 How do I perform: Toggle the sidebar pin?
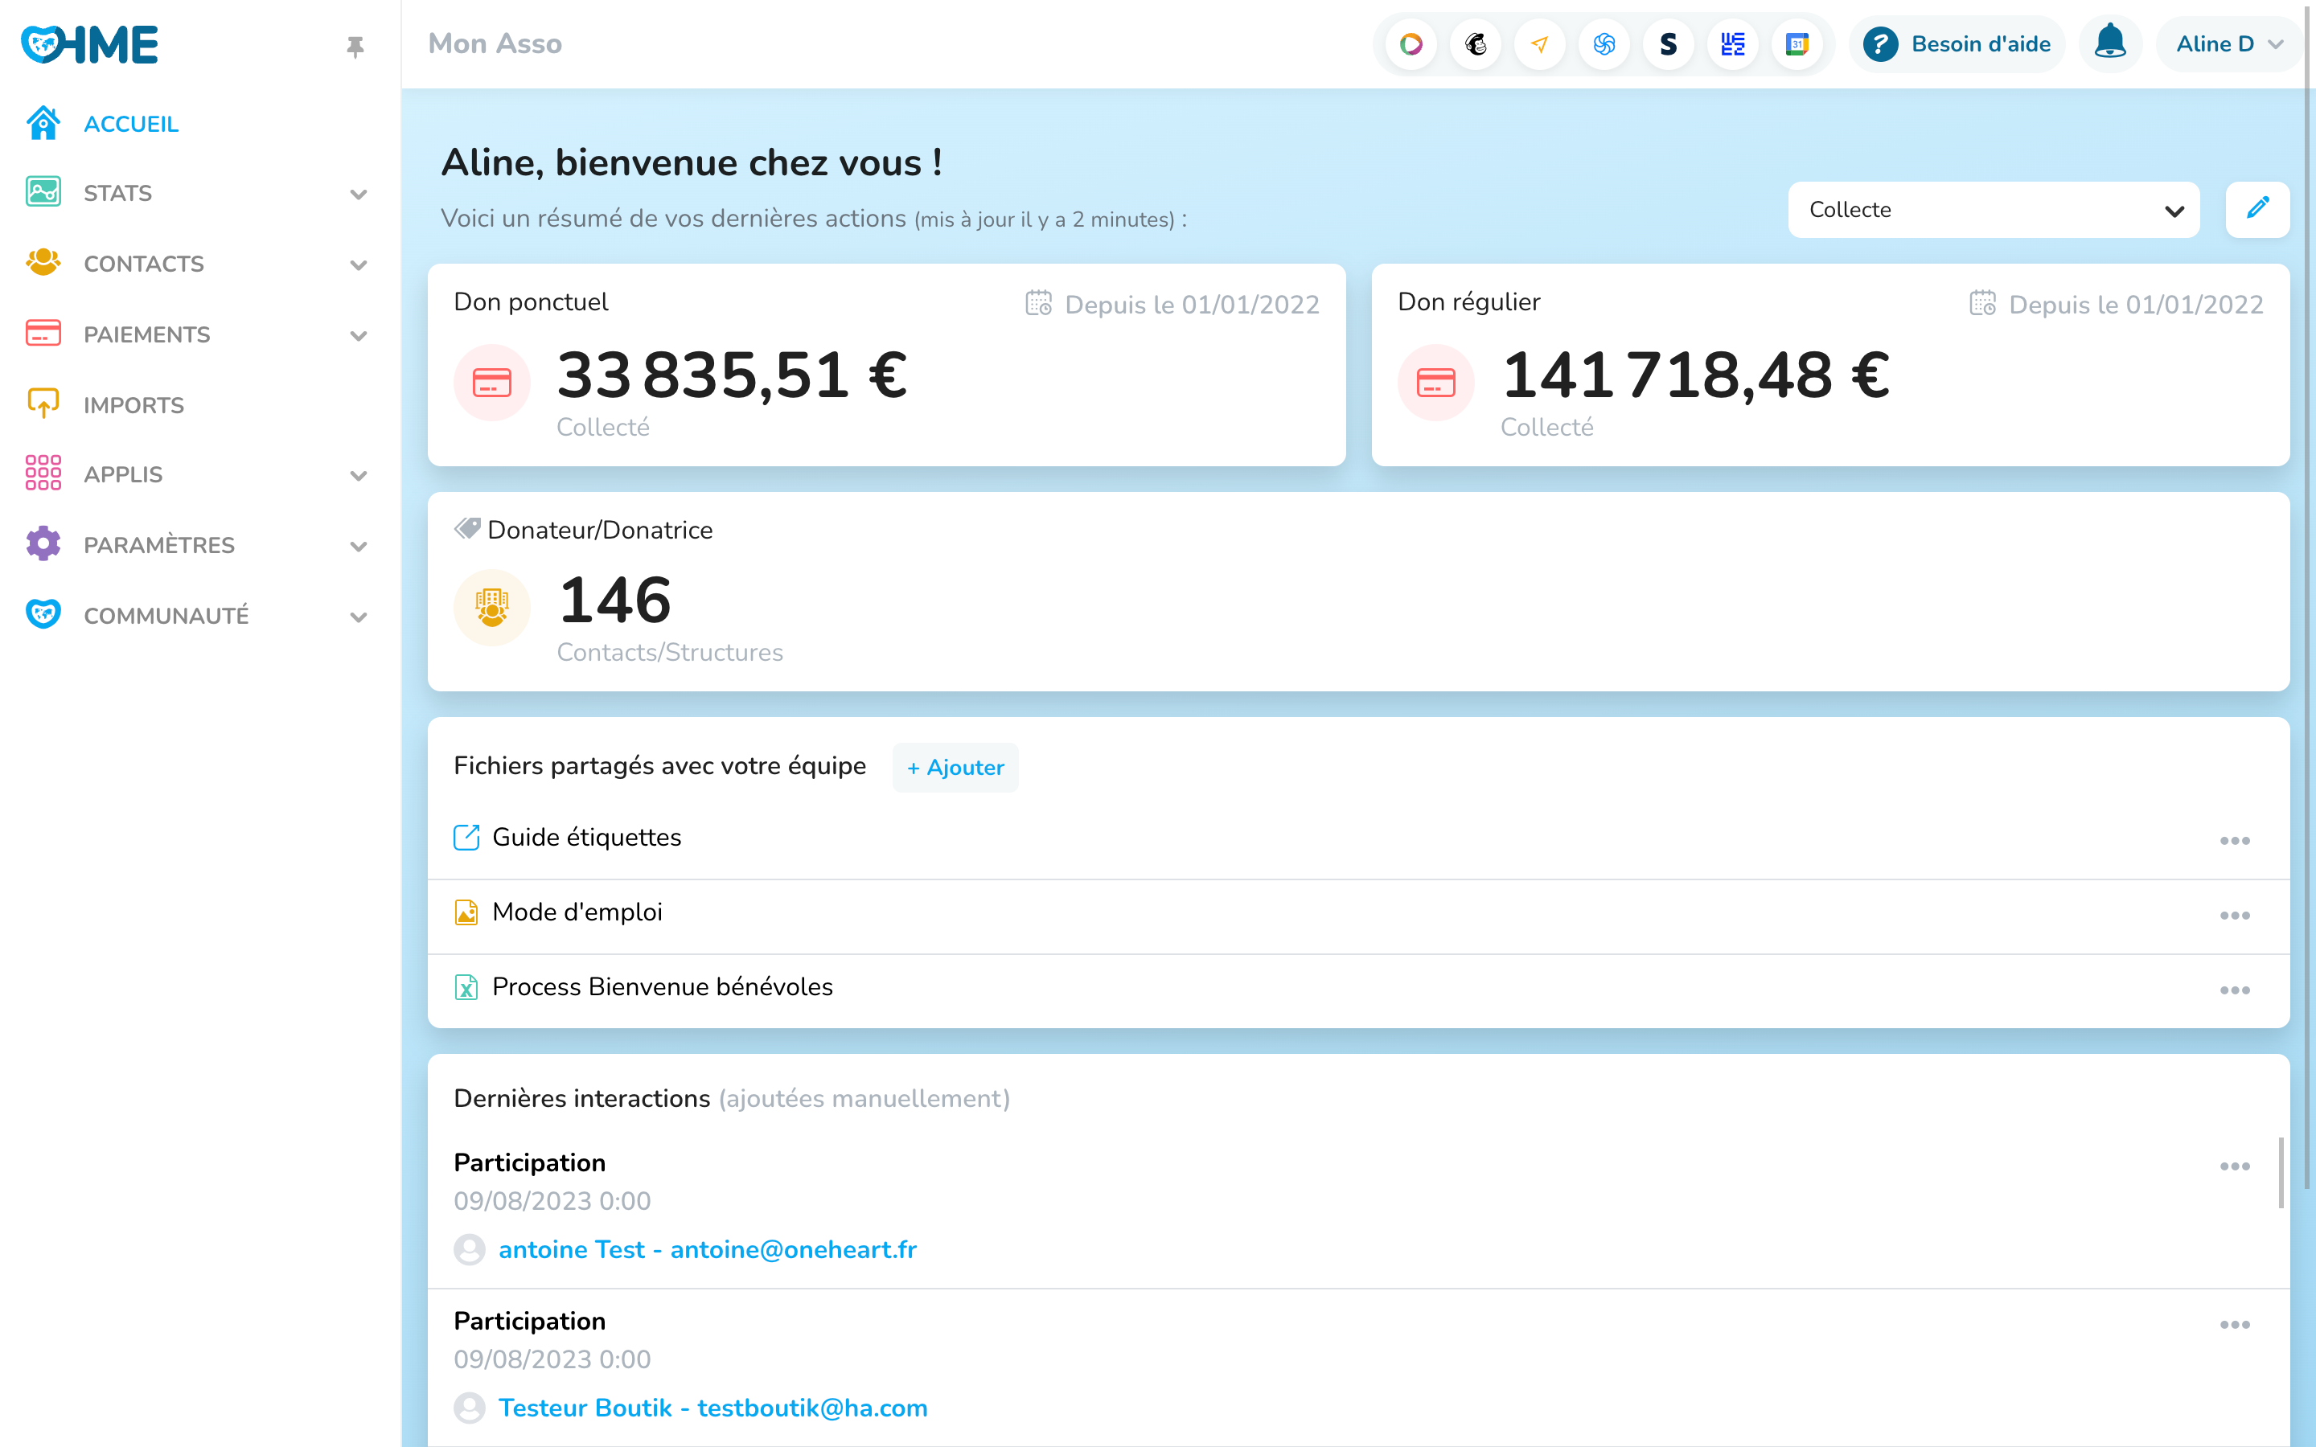click(355, 46)
